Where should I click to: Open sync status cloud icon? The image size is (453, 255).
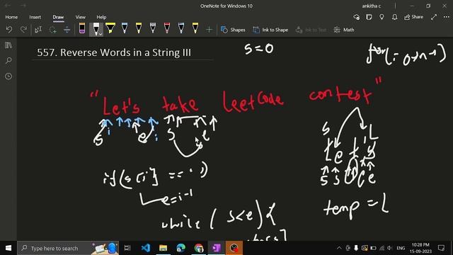click(x=357, y=17)
